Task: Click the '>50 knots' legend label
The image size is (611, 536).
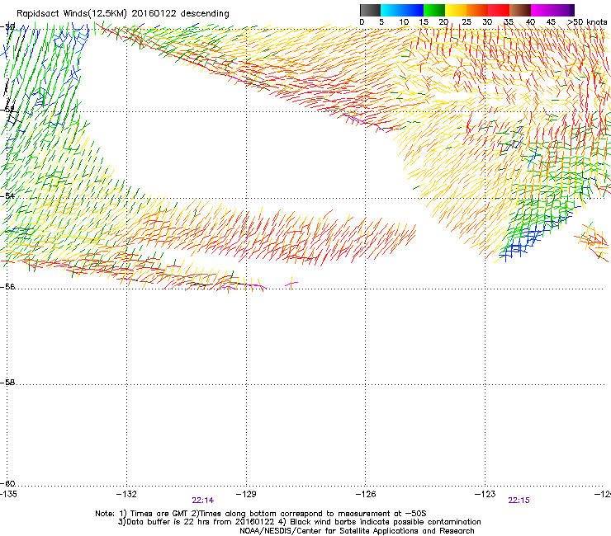Action: click(587, 22)
